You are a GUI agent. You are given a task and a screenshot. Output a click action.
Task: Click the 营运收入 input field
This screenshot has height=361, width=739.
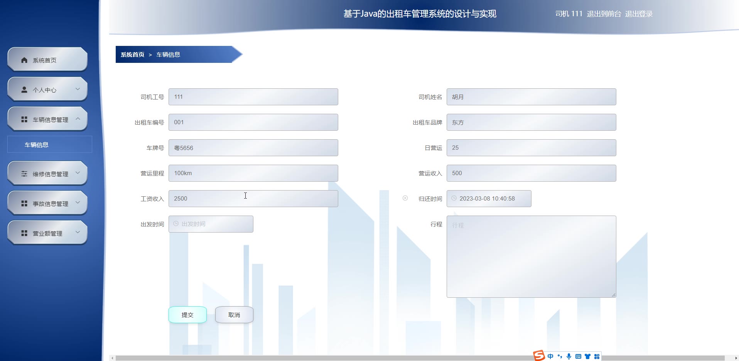click(531, 173)
